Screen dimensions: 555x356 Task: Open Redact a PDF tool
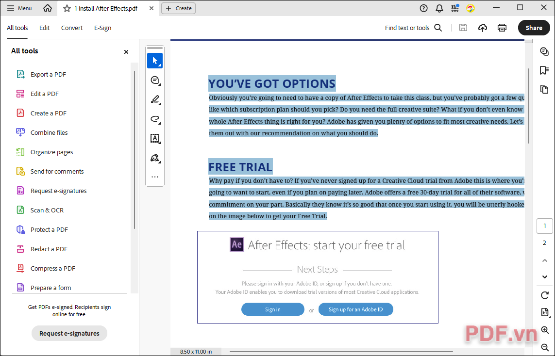[42, 249]
